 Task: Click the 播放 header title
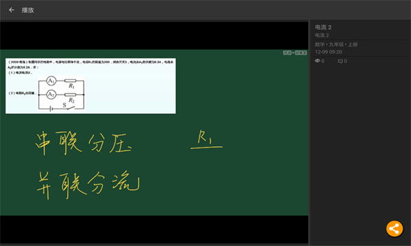[28, 10]
